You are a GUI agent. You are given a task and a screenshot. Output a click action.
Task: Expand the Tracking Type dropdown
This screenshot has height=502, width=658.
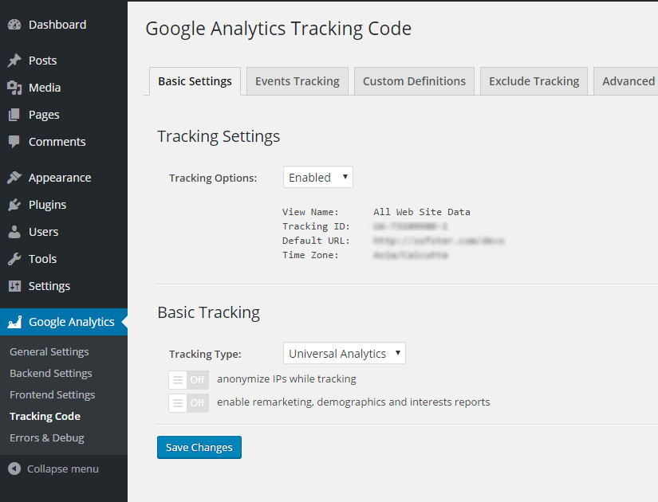(x=344, y=354)
